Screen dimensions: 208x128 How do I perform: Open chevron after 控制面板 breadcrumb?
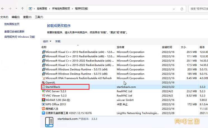click(x=49, y=9)
